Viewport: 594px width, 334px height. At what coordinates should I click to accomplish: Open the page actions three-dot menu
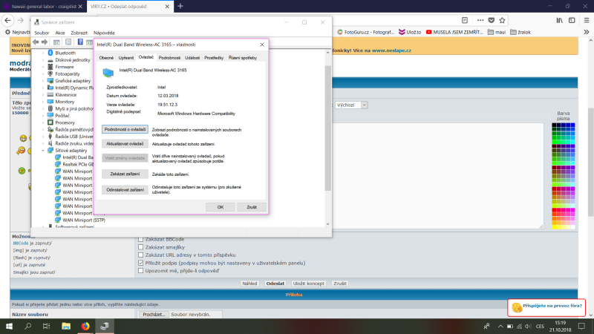click(480, 21)
